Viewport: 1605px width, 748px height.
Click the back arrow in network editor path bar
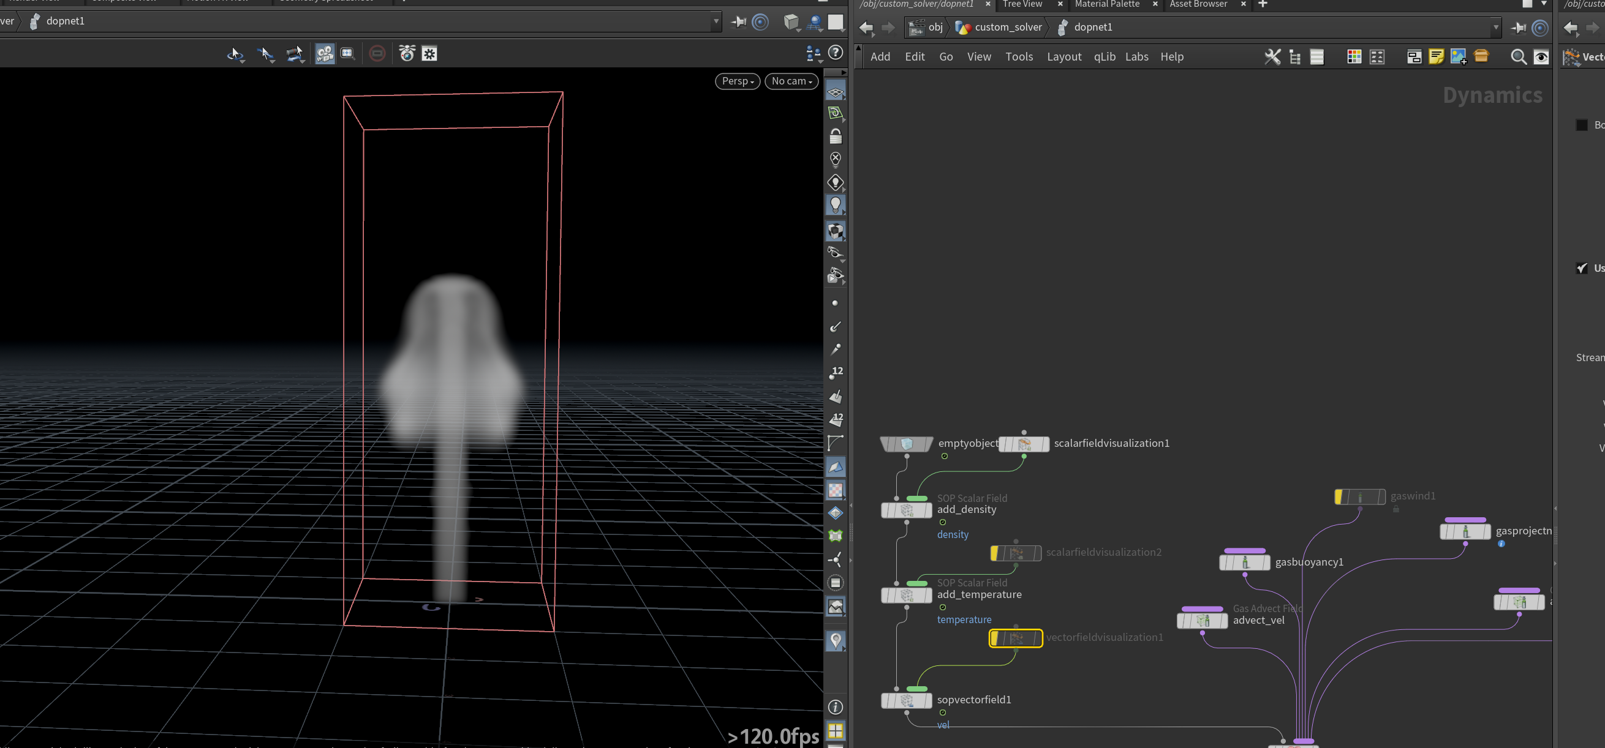pyautogui.click(x=866, y=28)
